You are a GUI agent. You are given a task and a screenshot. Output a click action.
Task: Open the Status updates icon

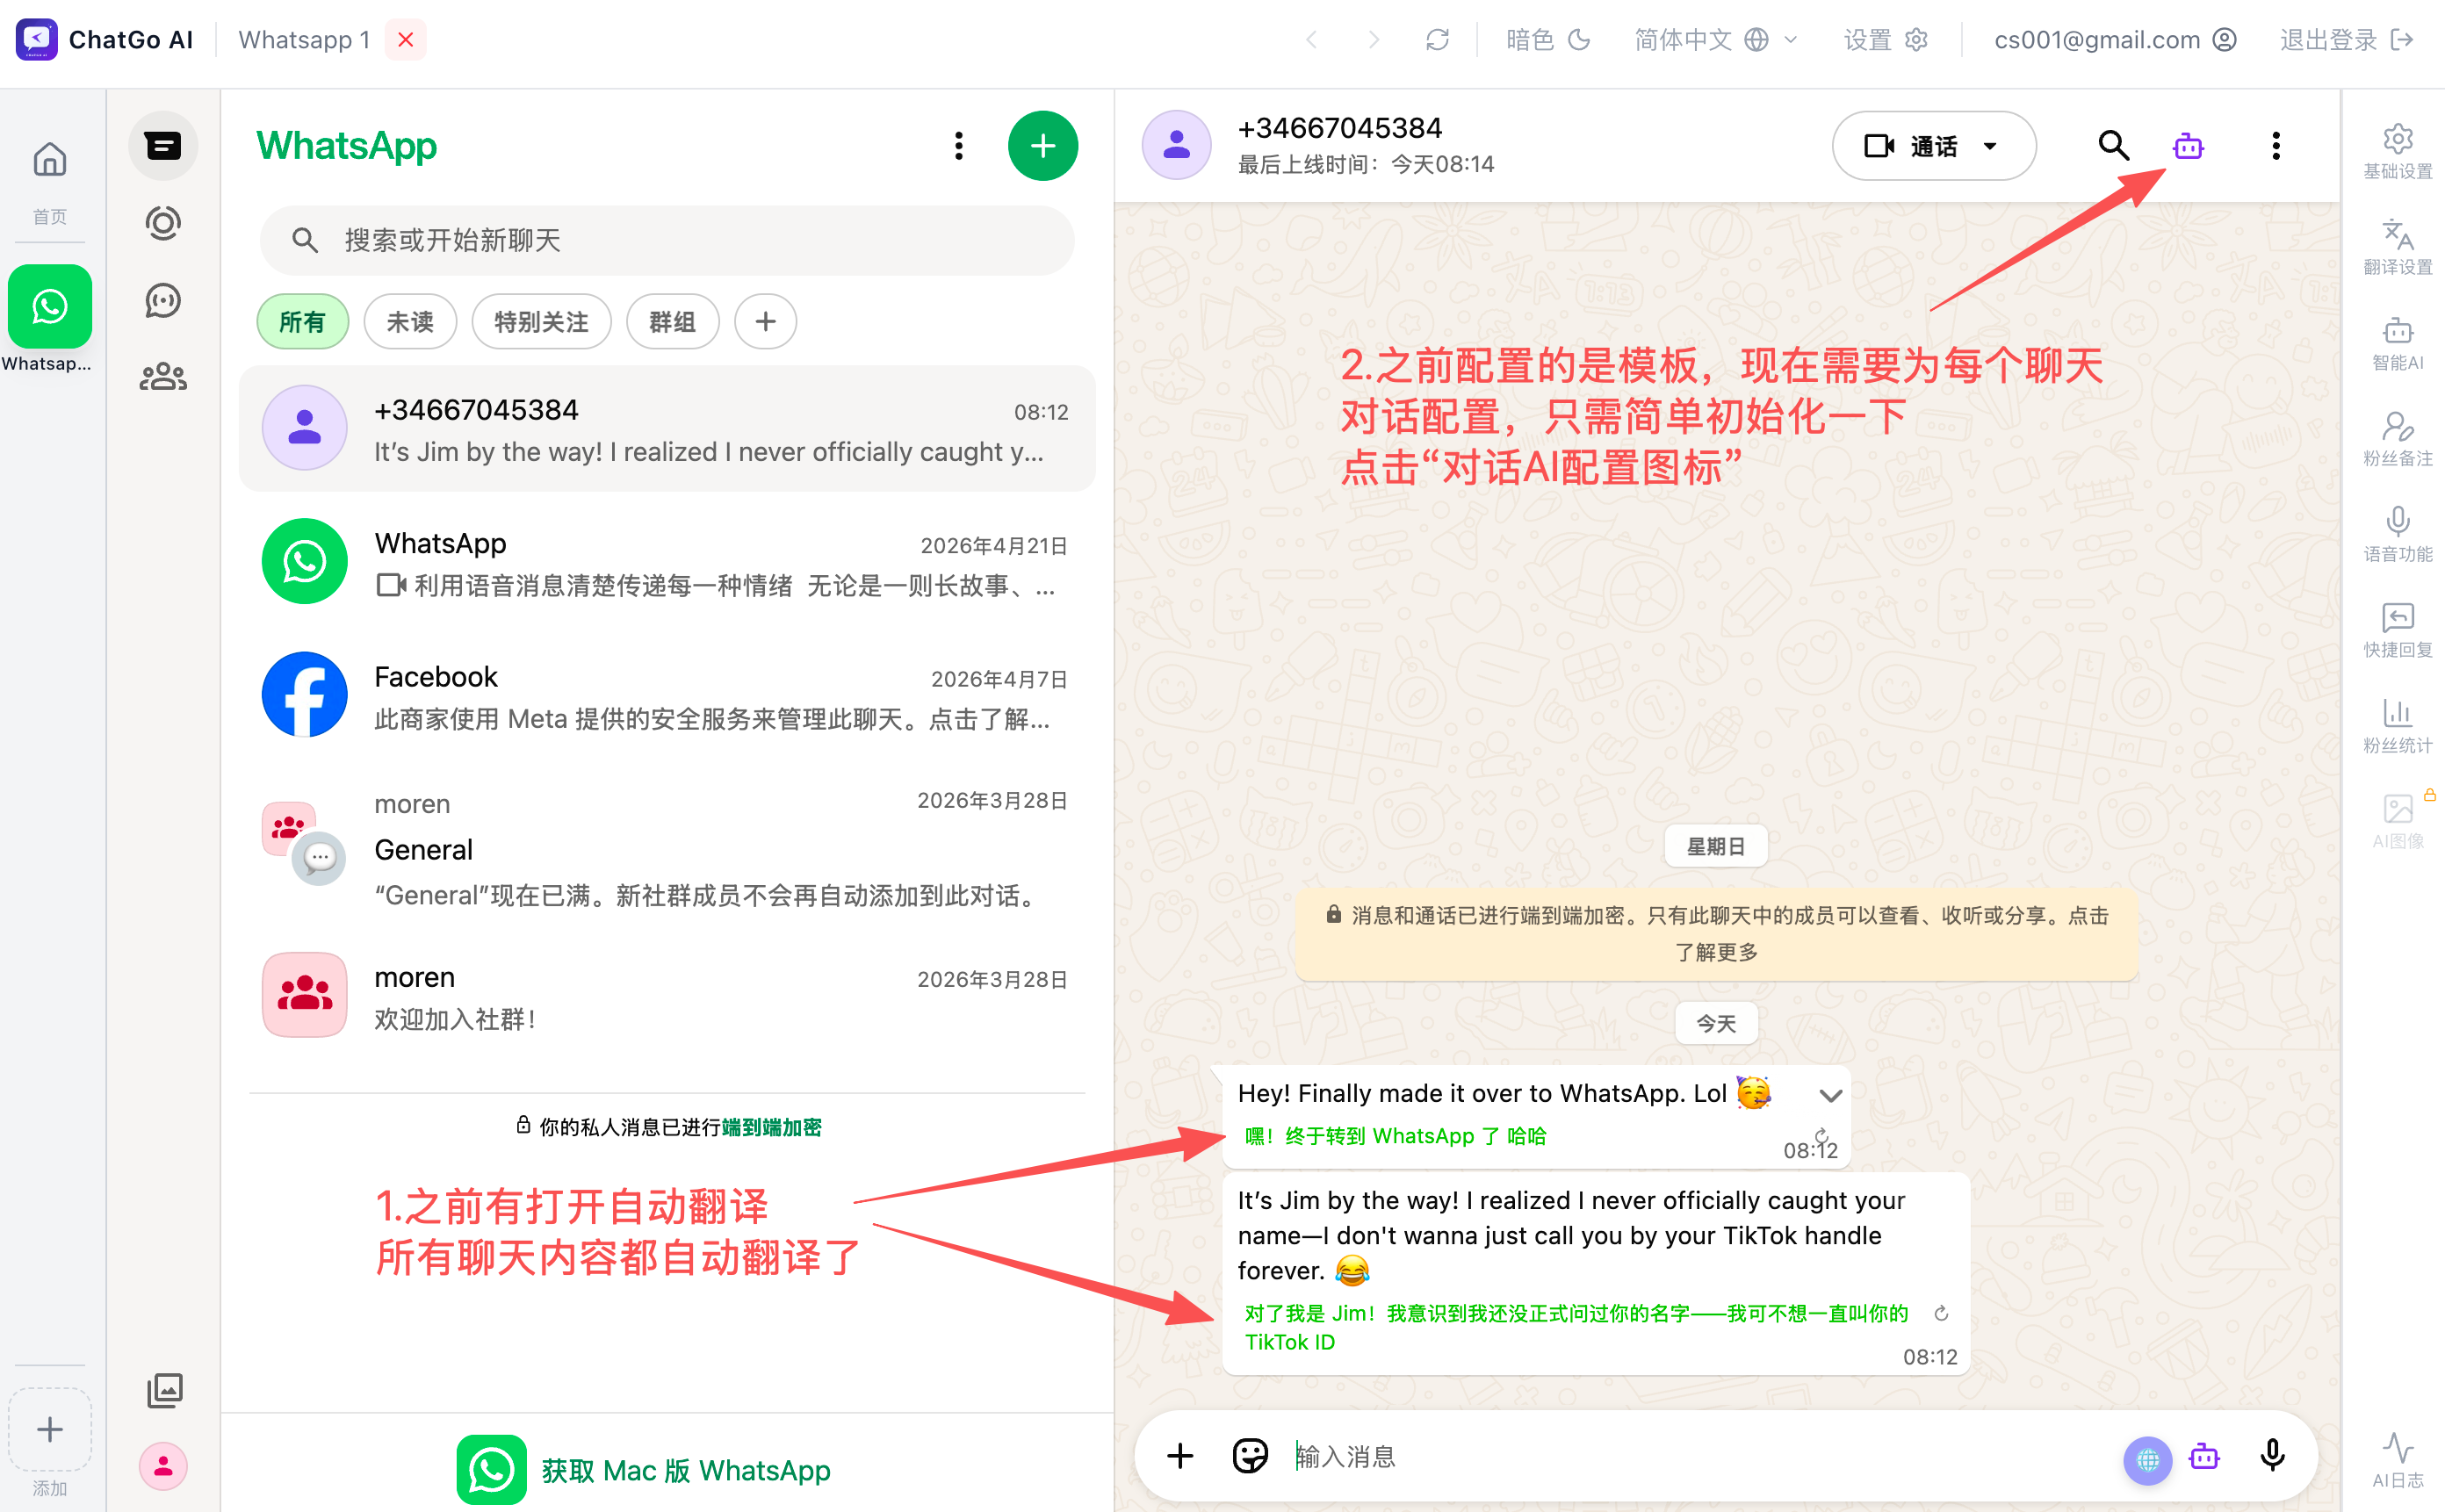point(162,223)
